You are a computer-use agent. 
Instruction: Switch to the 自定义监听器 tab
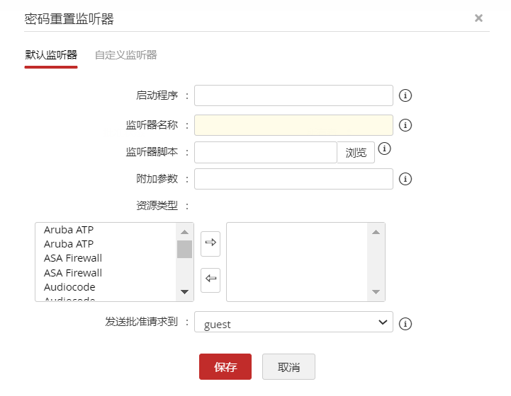tap(126, 54)
